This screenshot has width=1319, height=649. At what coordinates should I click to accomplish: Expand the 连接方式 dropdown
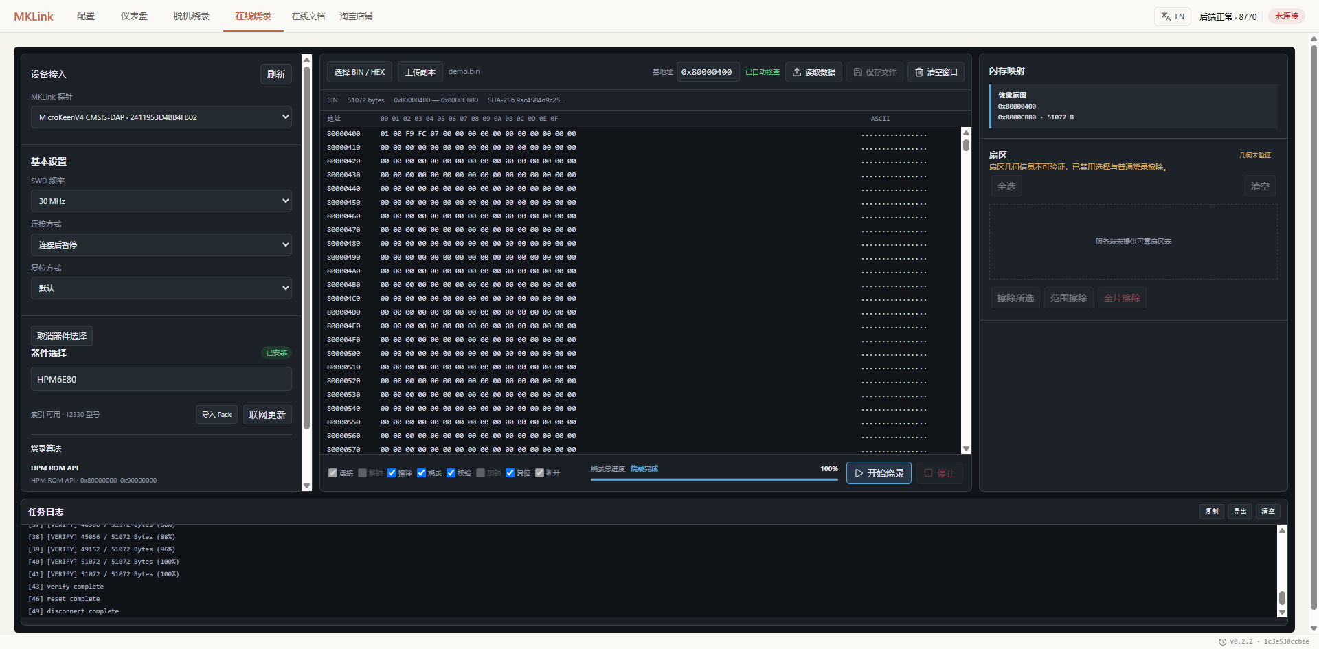pyautogui.click(x=161, y=245)
